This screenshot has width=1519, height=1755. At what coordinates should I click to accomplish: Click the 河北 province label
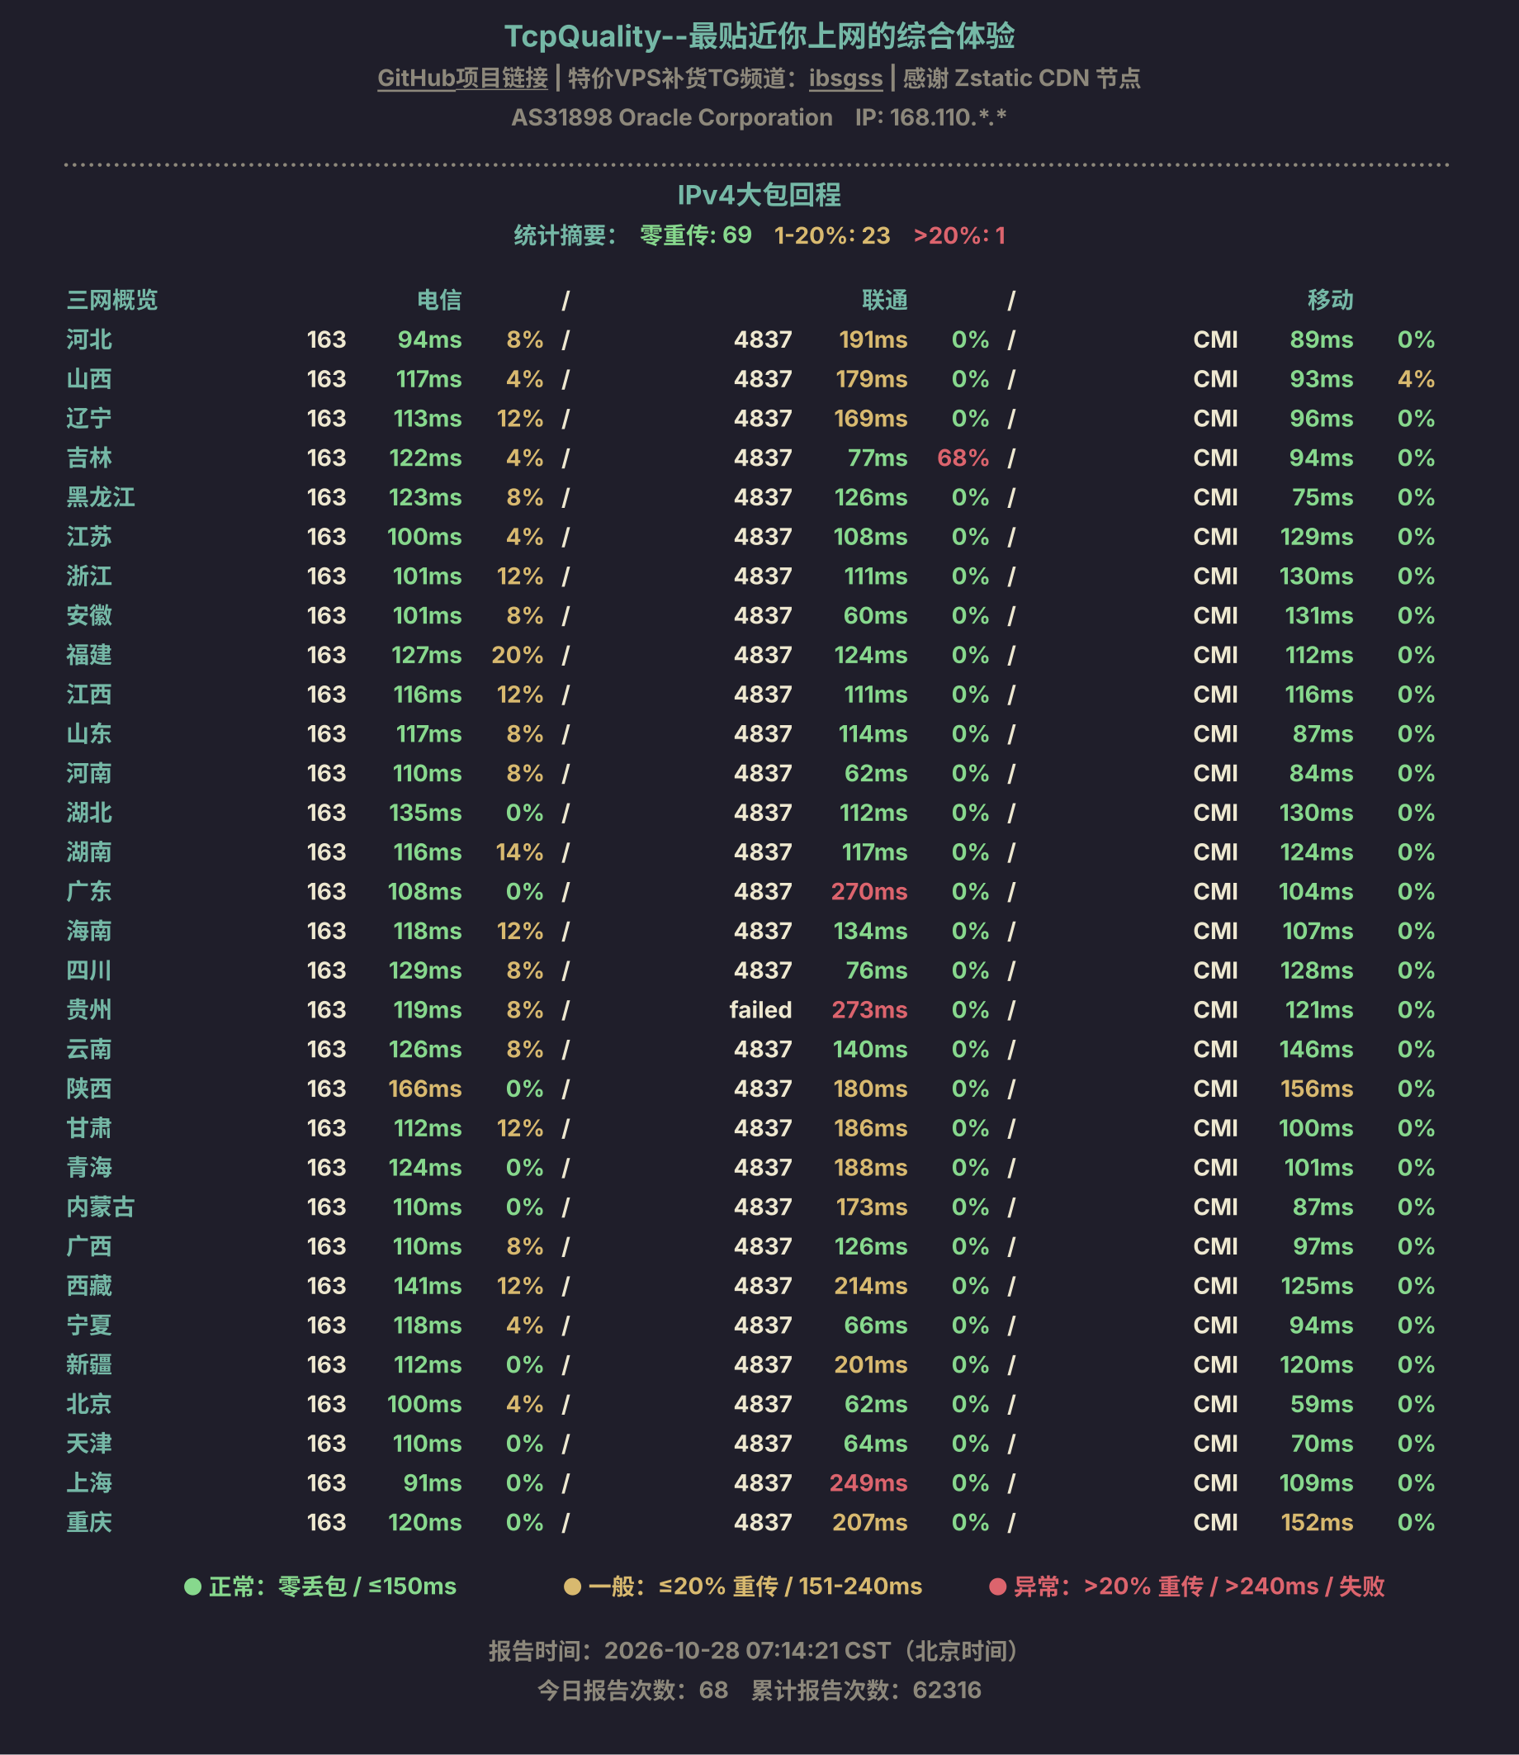89,340
